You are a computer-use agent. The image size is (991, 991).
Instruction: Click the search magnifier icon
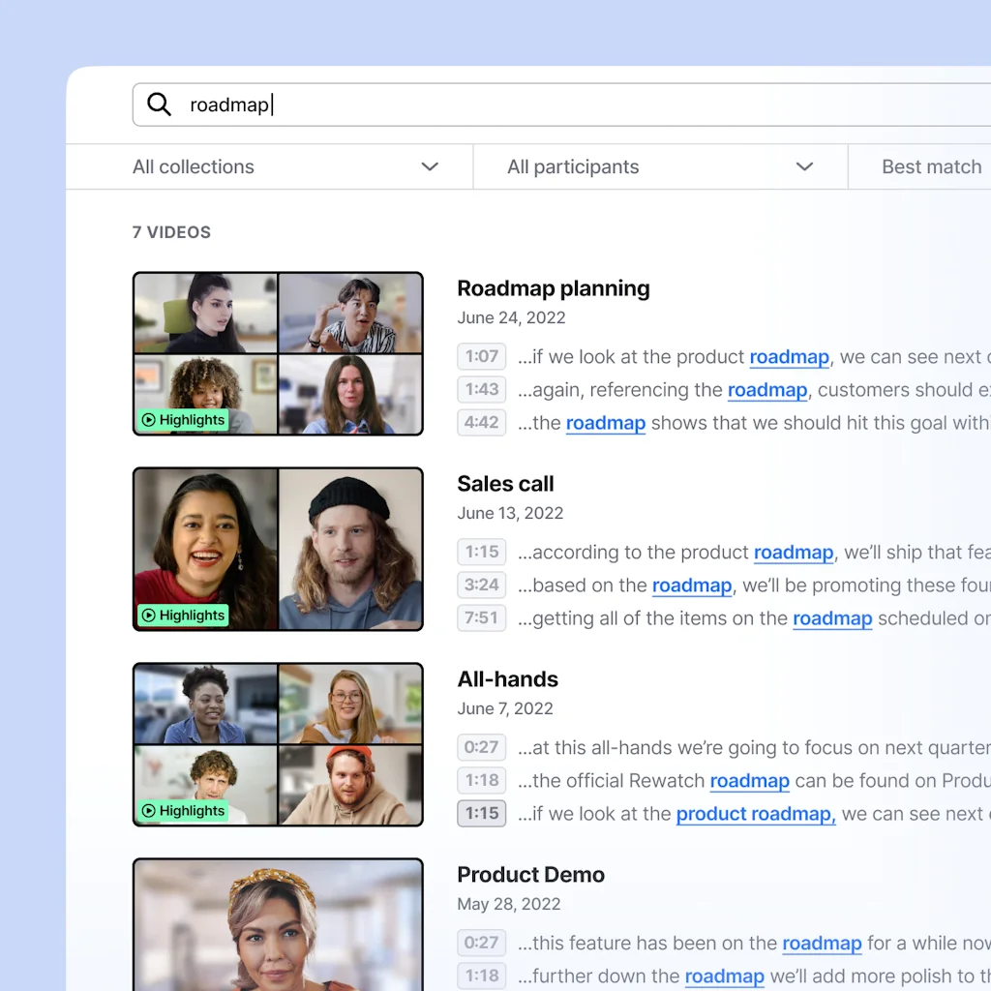(x=159, y=105)
